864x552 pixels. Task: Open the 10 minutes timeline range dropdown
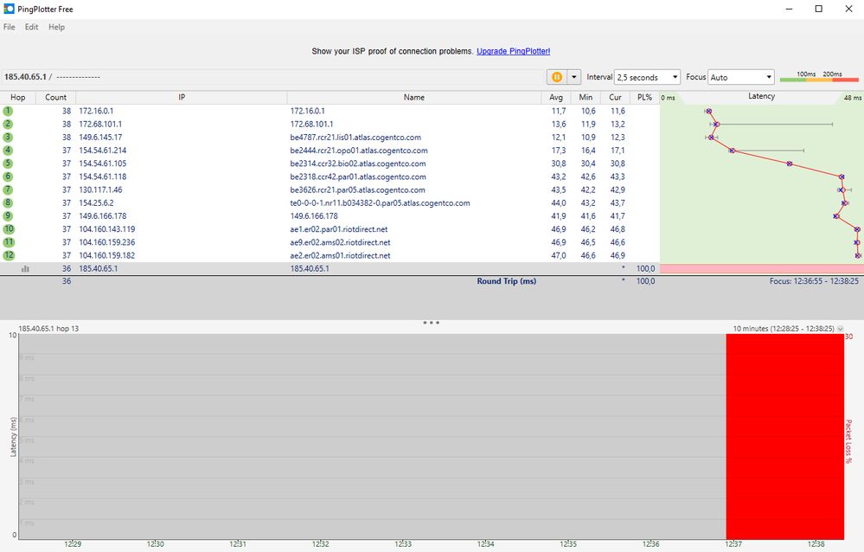pyautogui.click(x=840, y=329)
